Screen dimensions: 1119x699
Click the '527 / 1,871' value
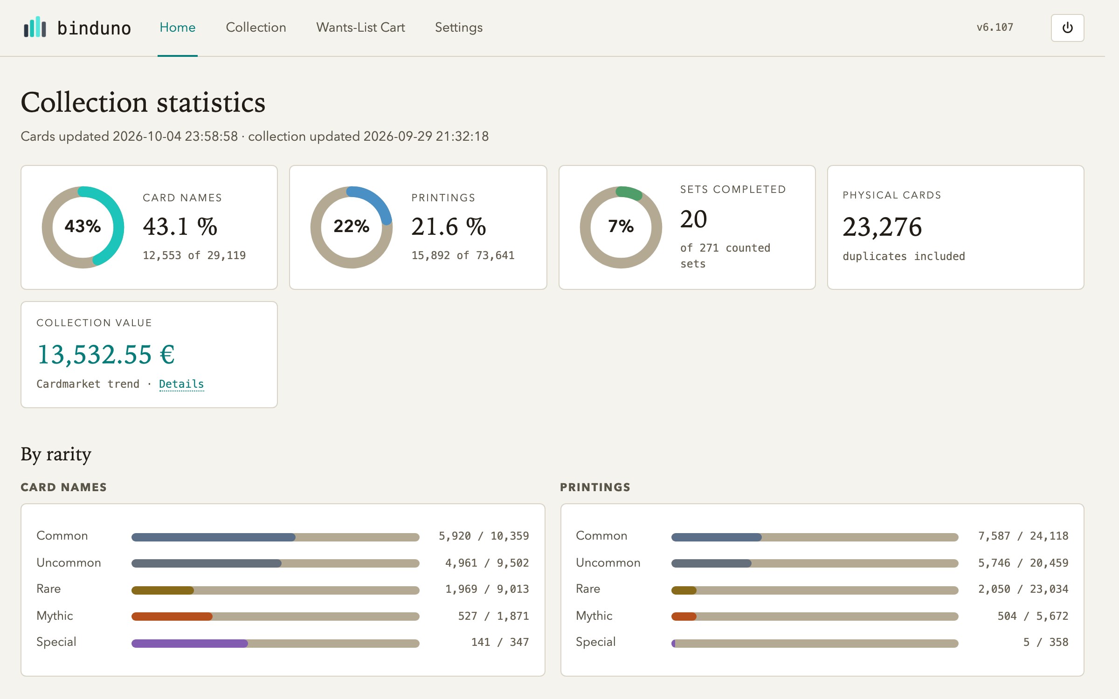click(494, 616)
